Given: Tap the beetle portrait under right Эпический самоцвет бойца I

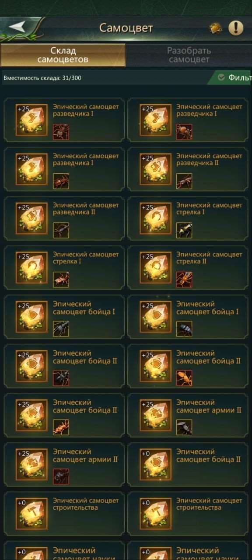Looking at the screenshot, I should [184, 329].
